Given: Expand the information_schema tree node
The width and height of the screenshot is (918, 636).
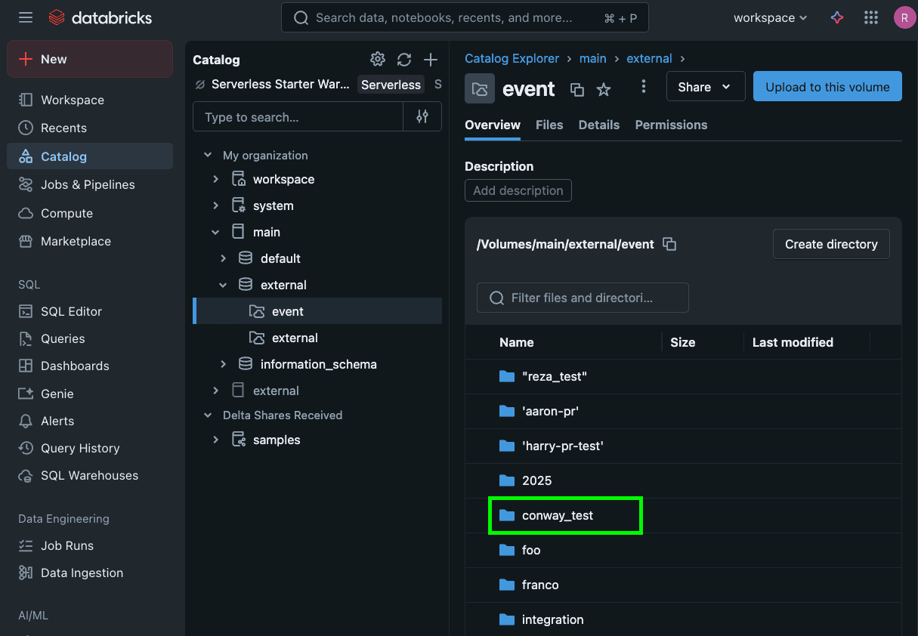Looking at the screenshot, I should [224, 364].
